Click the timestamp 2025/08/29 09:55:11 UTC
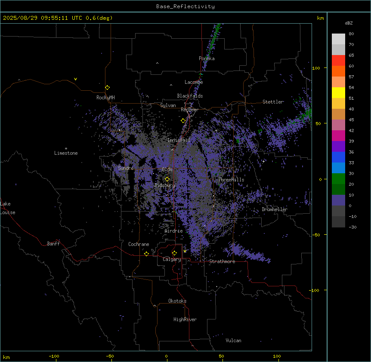The height and width of the screenshot is (362, 371). pos(42,18)
